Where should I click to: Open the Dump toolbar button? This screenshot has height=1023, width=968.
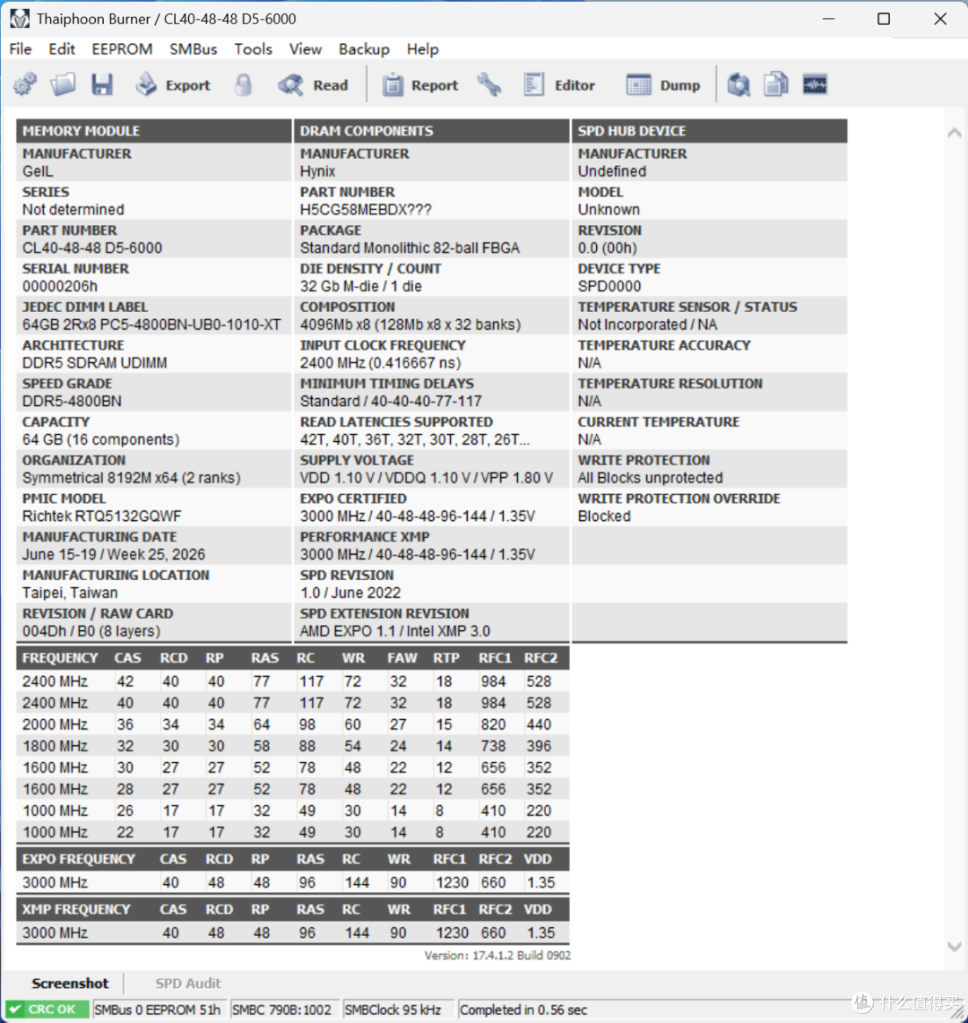(662, 85)
